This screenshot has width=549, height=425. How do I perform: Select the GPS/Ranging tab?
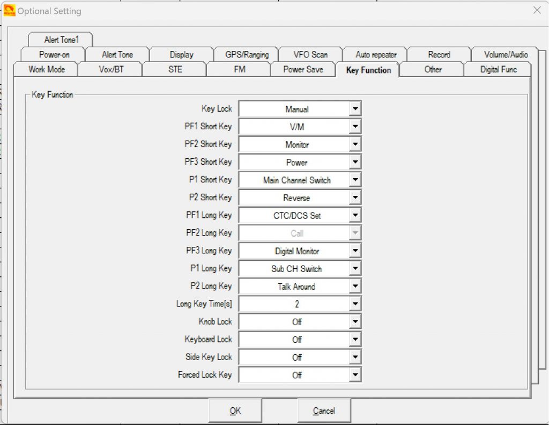click(x=247, y=54)
